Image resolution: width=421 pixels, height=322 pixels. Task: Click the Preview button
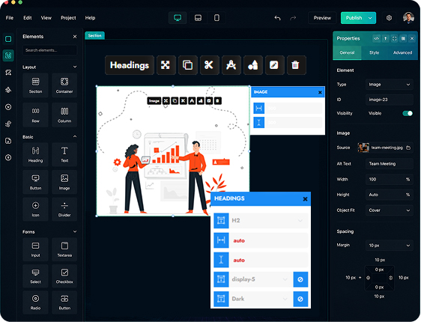pos(322,18)
